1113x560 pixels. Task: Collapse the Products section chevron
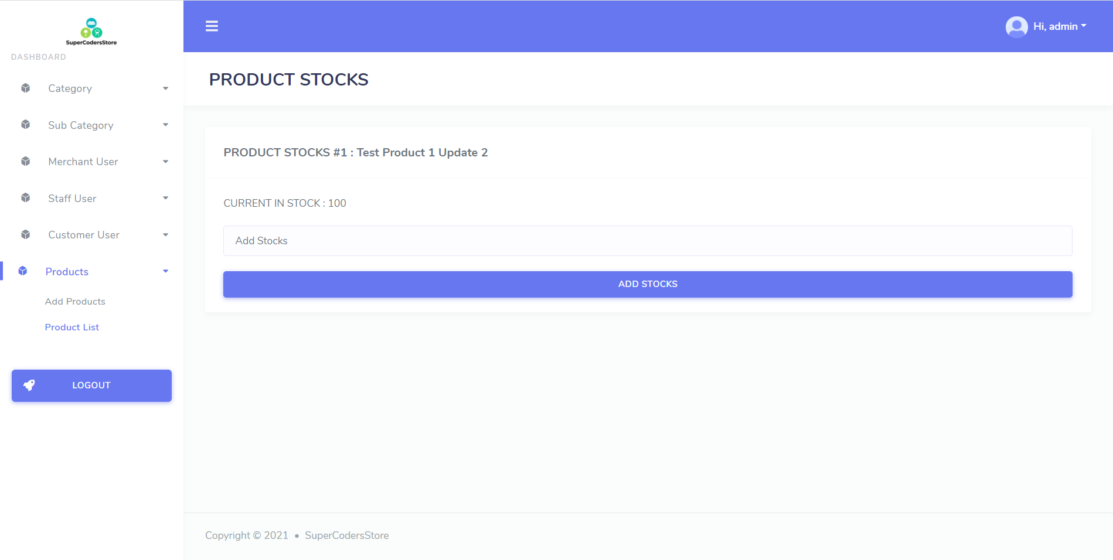[x=166, y=271]
